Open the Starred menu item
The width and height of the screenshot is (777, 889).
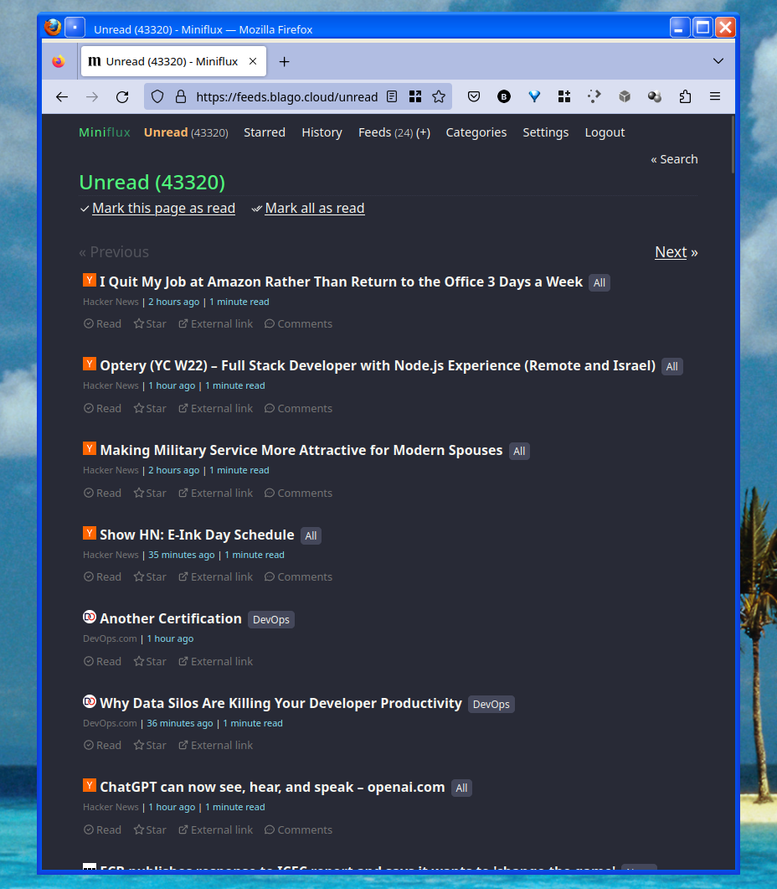click(264, 132)
